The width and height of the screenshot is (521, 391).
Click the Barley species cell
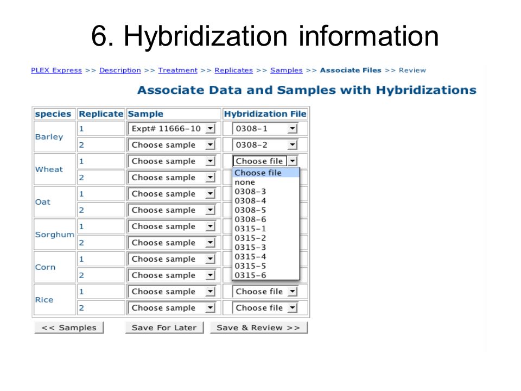click(55, 137)
